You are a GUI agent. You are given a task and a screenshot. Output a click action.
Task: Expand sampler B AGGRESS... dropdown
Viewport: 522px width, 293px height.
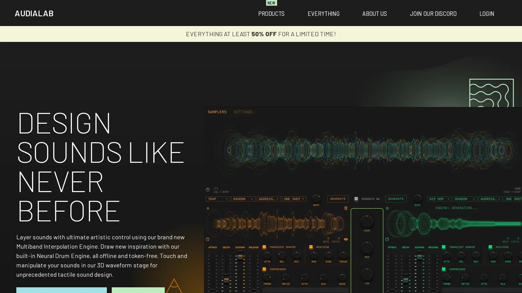[490, 199]
